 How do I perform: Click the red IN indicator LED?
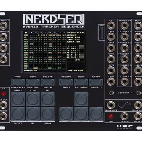coord(4,94)
